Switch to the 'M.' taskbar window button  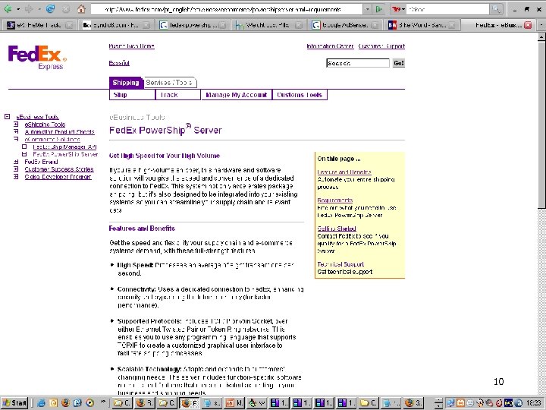234,403
